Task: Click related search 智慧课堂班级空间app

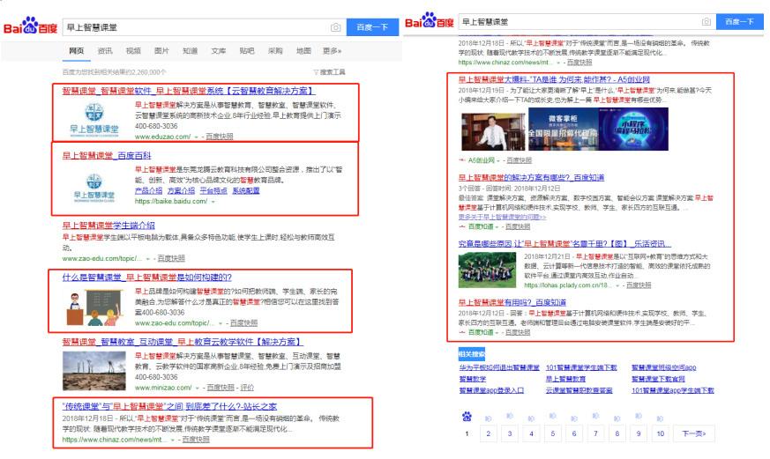Action: coord(663,367)
